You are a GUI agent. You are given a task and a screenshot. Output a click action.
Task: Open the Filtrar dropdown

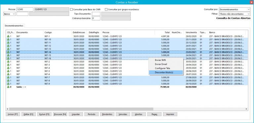coord(234,14)
